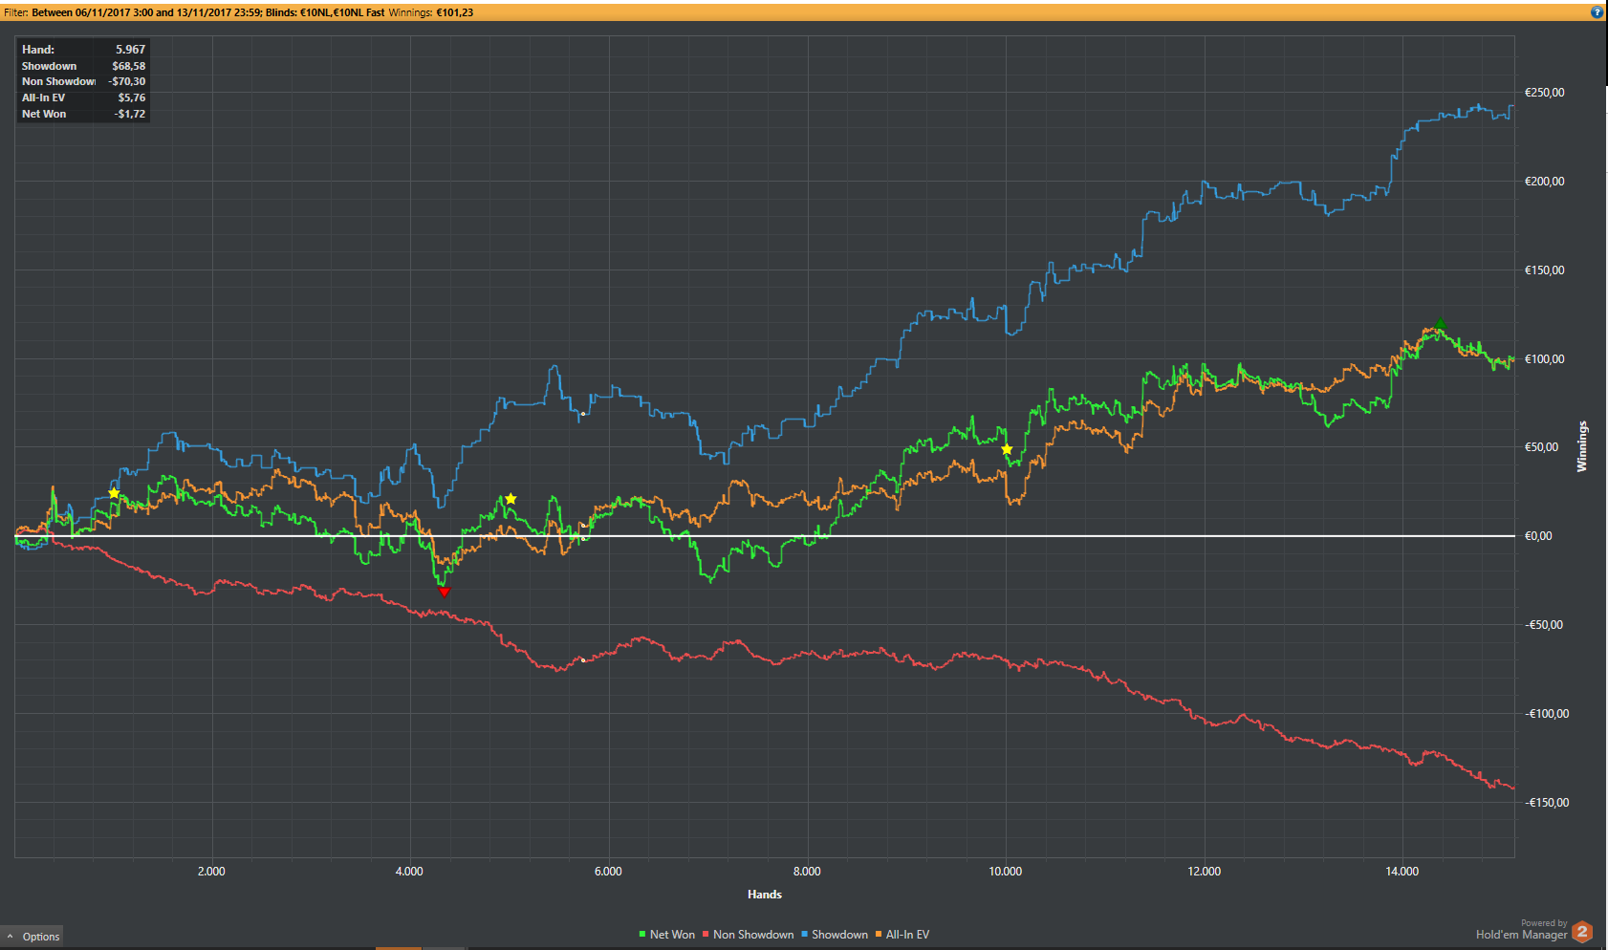Click the 'Hand: 5.967' row in the info box
Viewport: 1608px width, 950px height.
coord(84,50)
